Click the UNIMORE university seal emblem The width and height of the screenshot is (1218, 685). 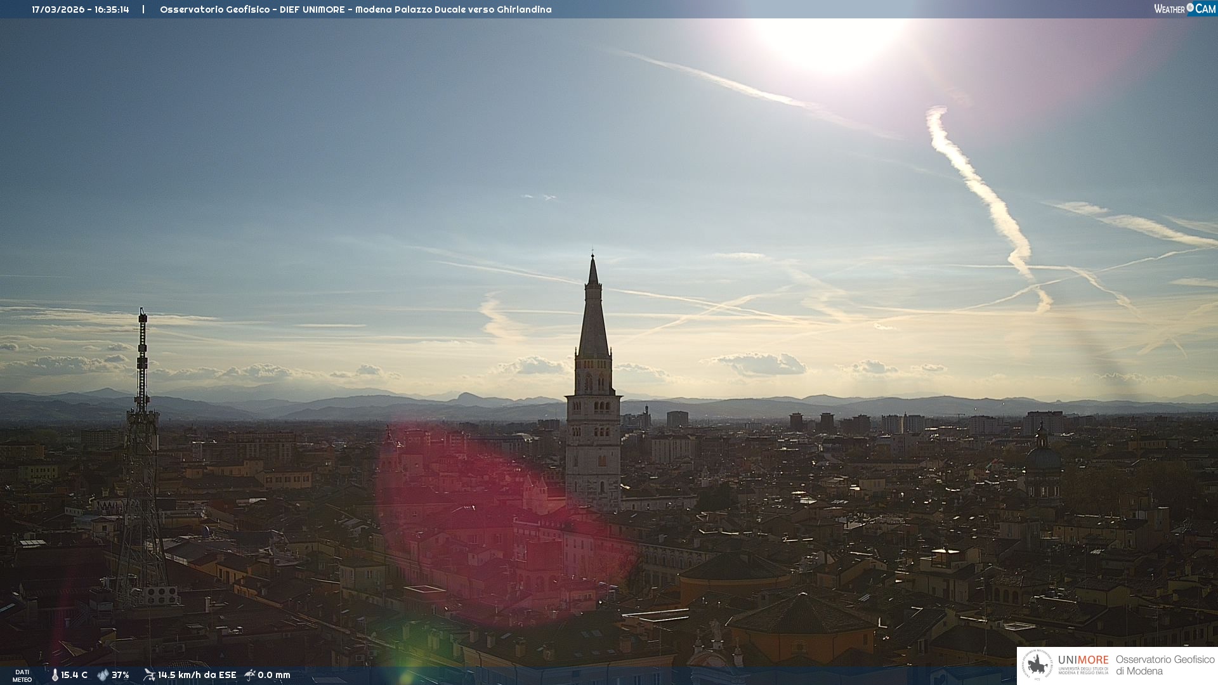coord(1037,665)
